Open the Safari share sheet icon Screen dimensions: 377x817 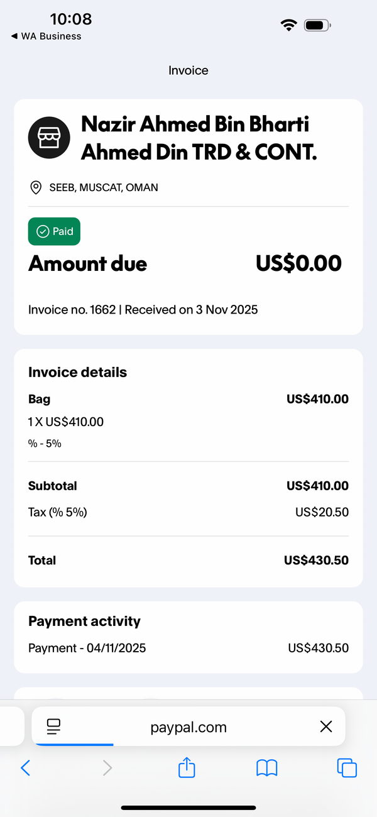click(x=187, y=767)
